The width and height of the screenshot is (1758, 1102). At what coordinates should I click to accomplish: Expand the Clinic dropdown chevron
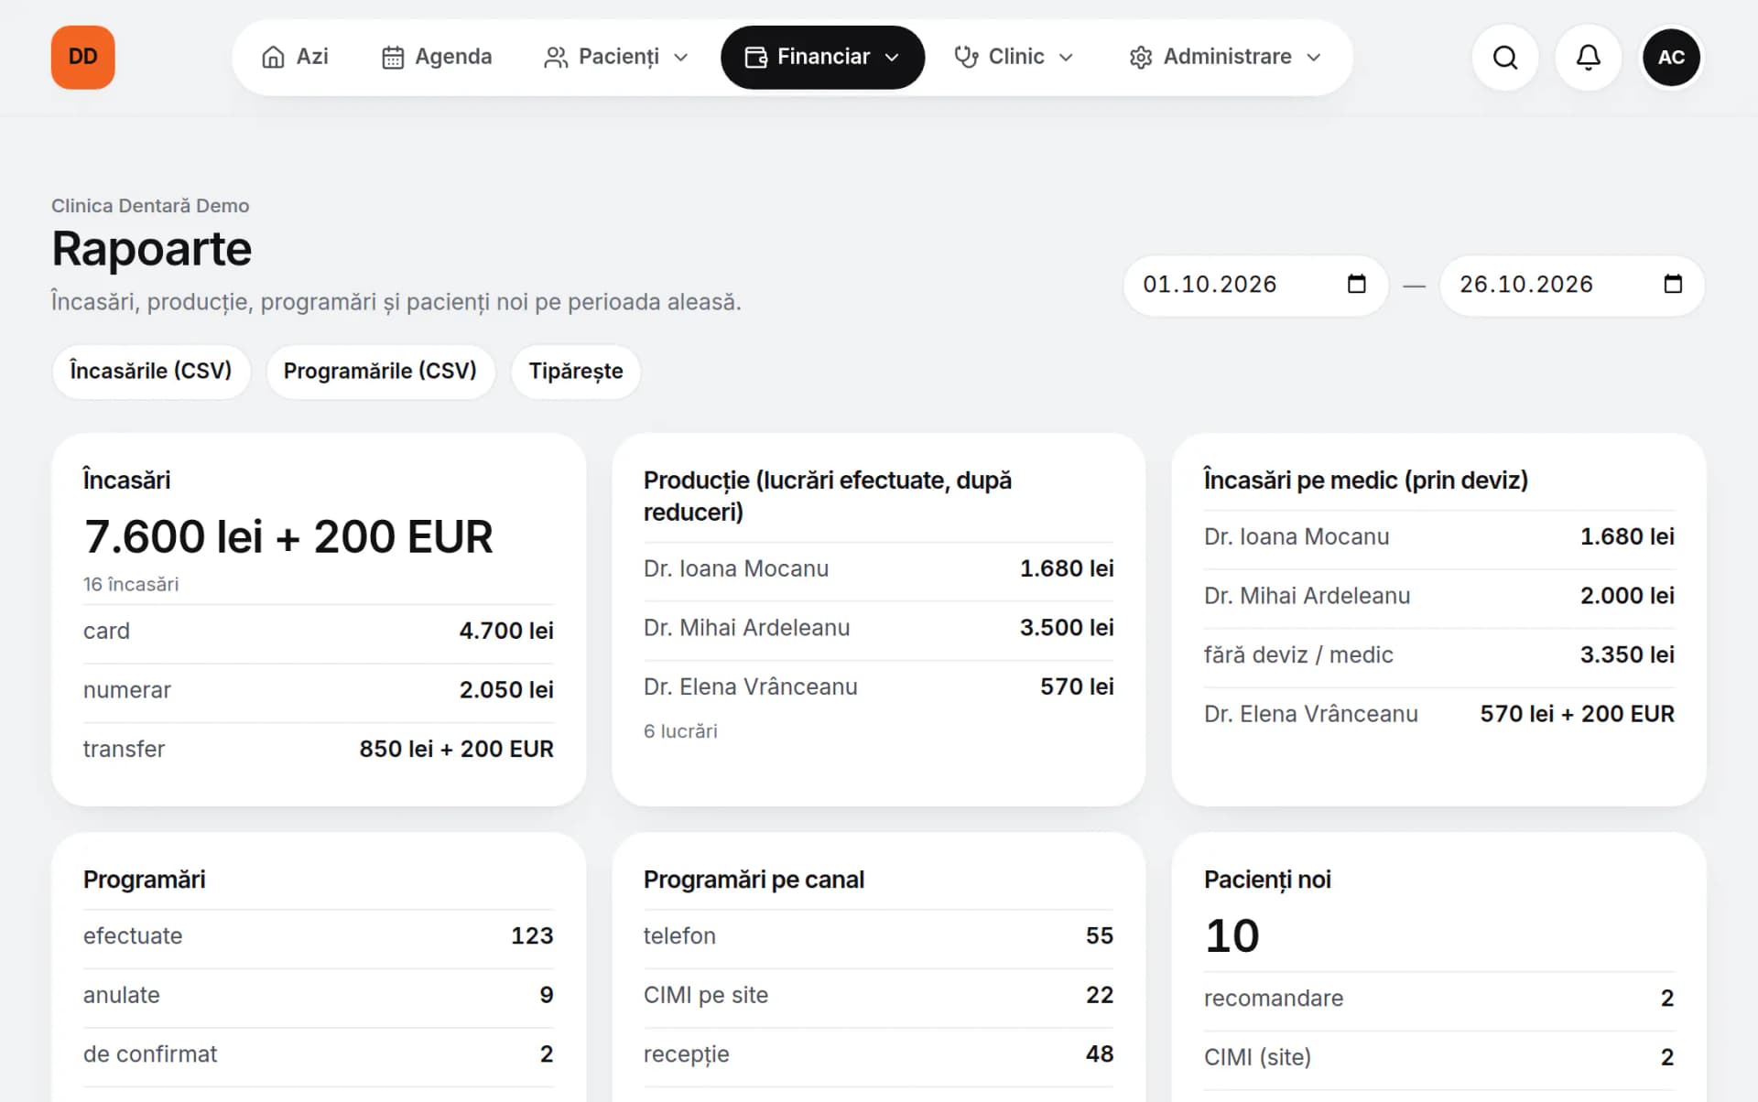(x=1066, y=58)
